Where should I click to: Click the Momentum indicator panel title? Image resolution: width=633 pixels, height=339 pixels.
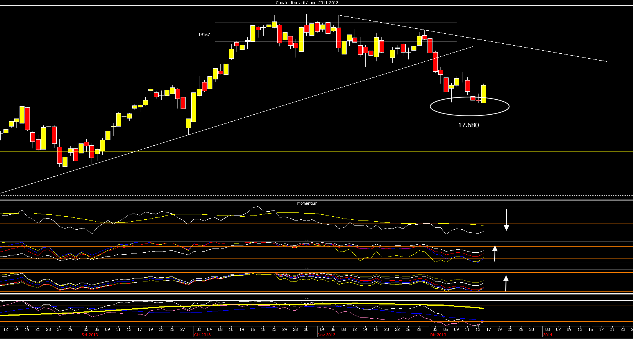[307, 203]
